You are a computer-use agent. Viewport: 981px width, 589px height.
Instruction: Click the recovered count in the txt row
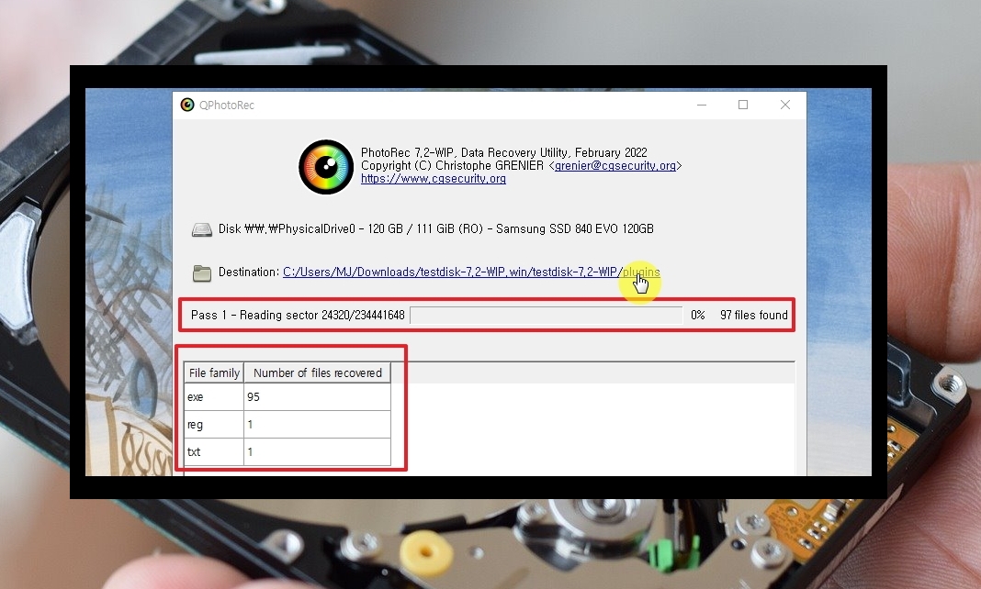[317, 451]
